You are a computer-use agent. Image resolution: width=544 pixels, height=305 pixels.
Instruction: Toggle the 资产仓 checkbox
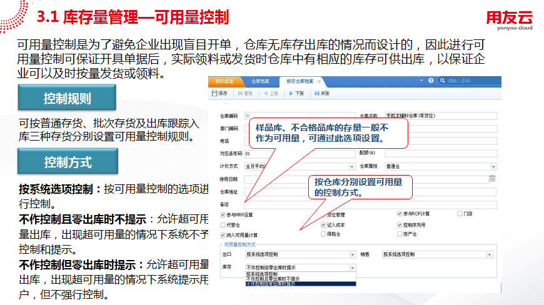pos(400,234)
